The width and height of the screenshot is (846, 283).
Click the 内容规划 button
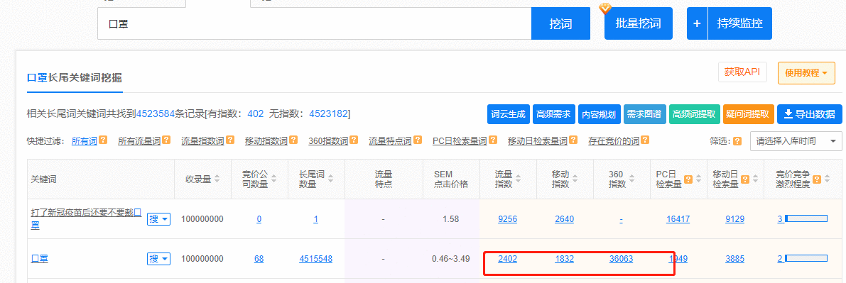click(x=600, y=114)
